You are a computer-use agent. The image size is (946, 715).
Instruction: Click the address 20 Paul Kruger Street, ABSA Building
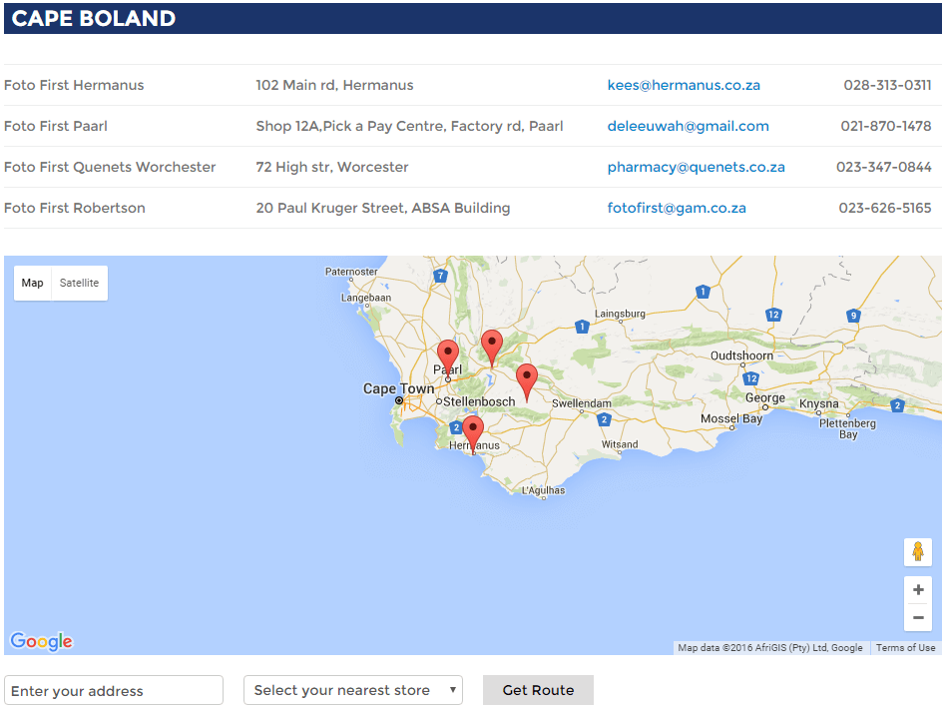(x=382, y=209)
